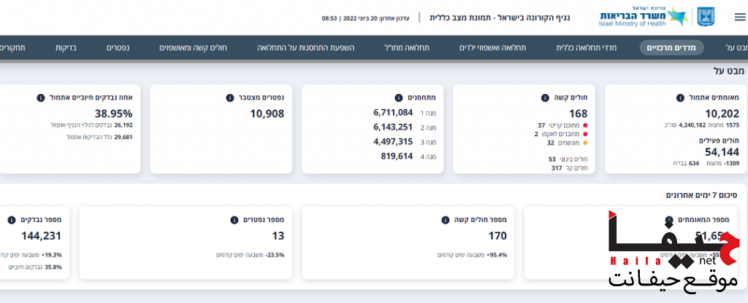Image resolution: width=748 pixels, height=303 pixels.
Task: Go to the תחלואה מחו"ל tab
Action: pyautogui.click(x=407, y=48)
